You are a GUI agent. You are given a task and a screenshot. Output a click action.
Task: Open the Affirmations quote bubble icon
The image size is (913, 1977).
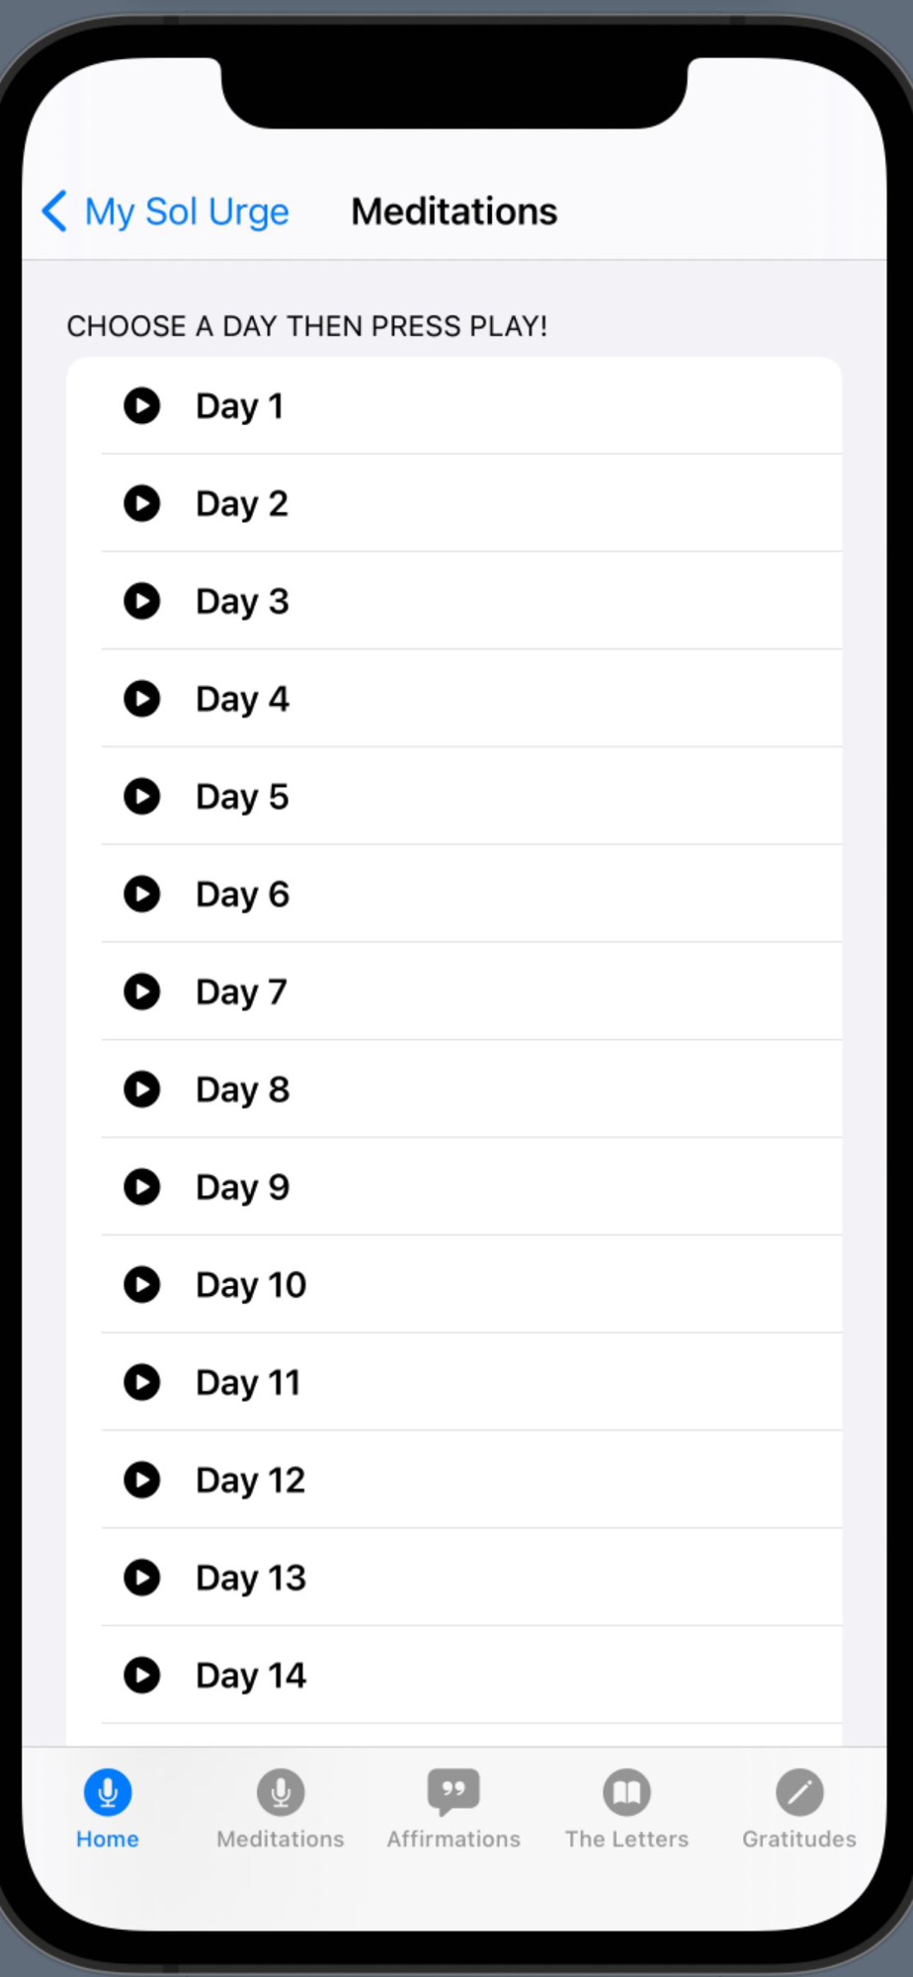pyautogui.click(x=454, y=1792)
